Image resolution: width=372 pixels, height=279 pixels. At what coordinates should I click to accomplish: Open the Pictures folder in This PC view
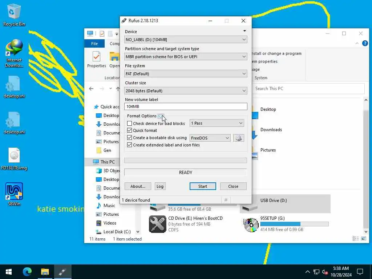268,150
